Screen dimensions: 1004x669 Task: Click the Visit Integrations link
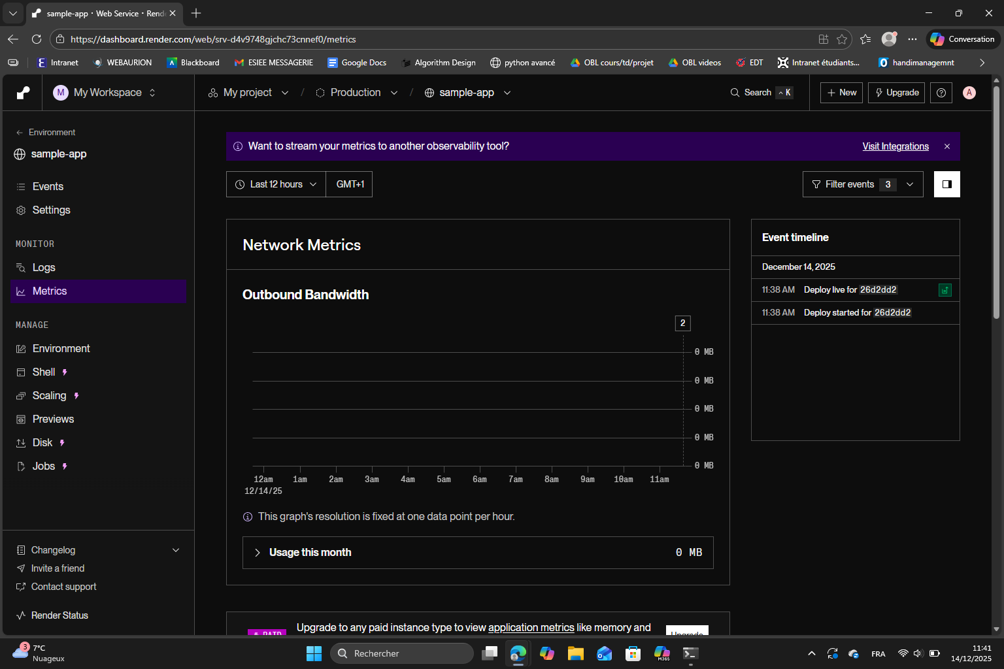(895, 146)
